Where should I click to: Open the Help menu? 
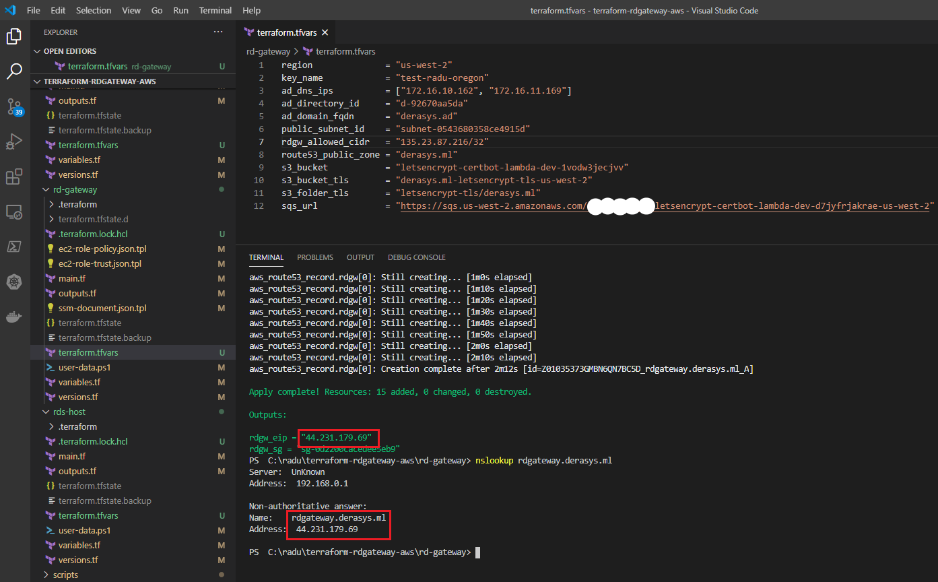pyautogui.click(x=251, y=10)
